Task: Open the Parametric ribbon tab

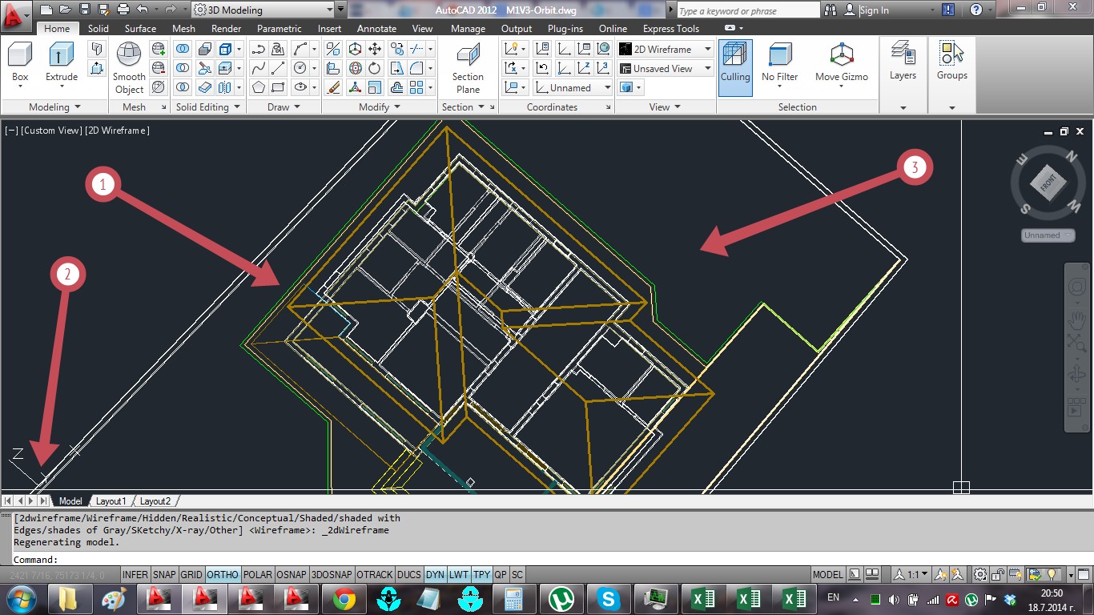Action: click(x=279, y=28)
